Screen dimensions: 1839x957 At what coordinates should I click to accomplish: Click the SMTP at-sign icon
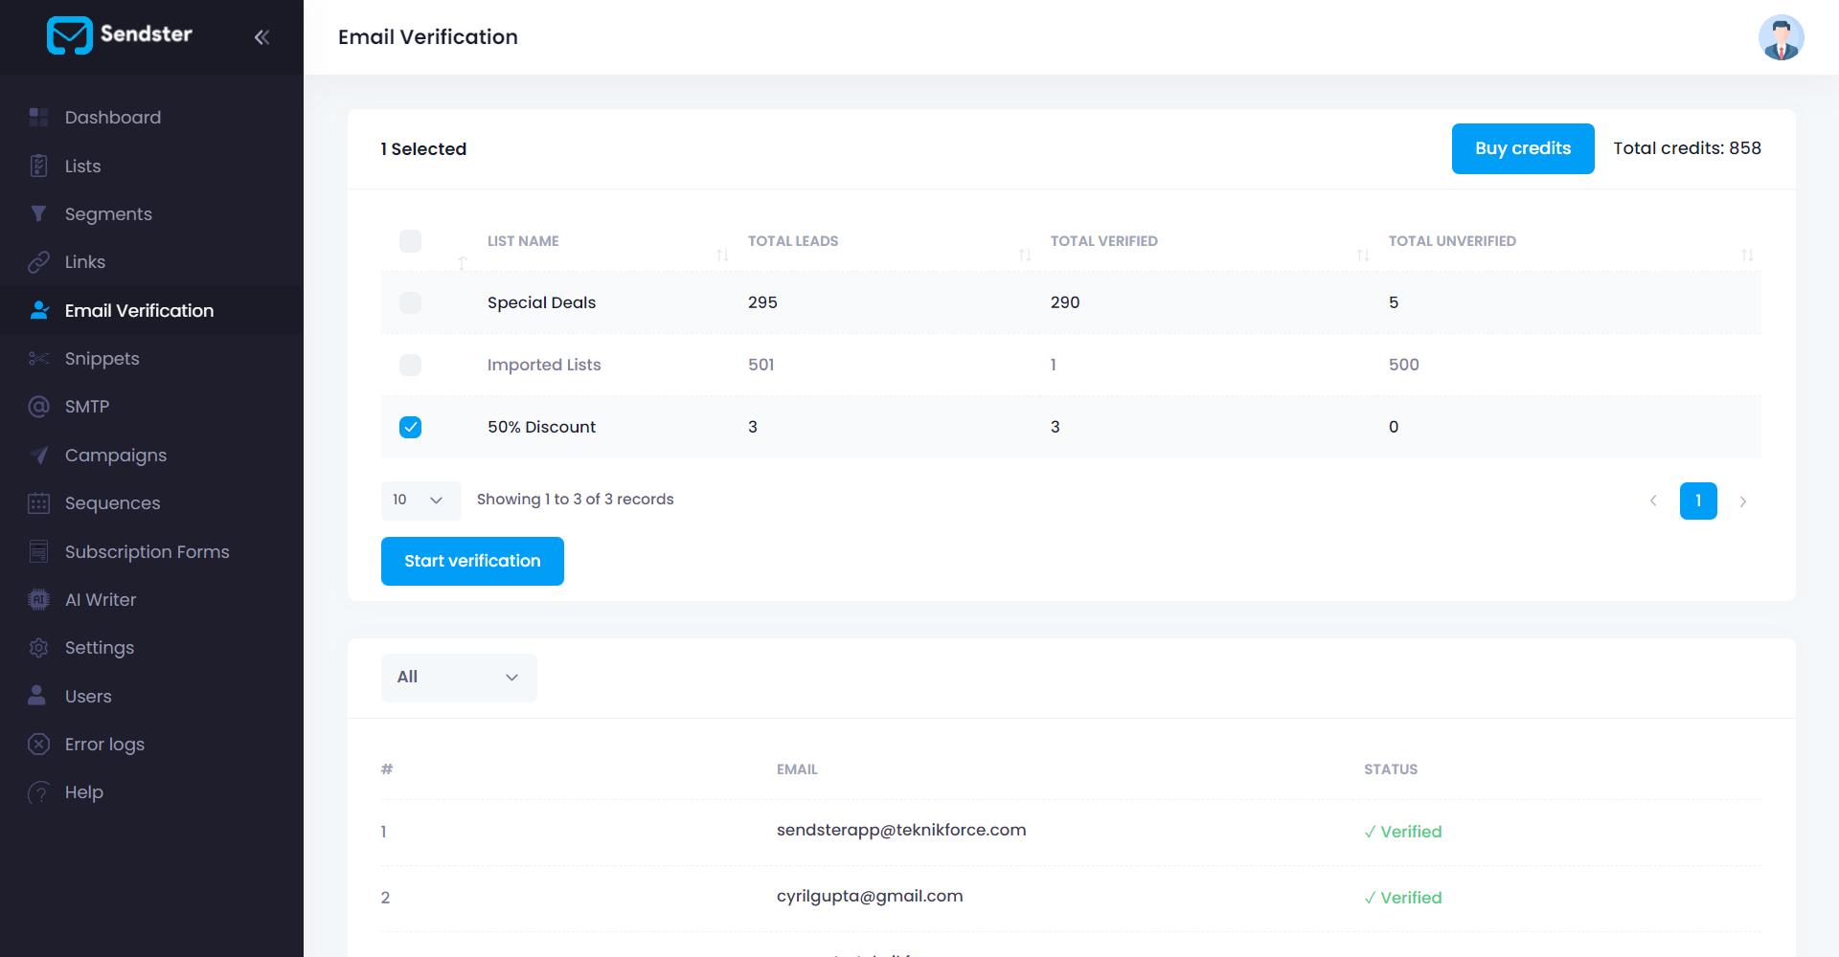pos(38,407)
